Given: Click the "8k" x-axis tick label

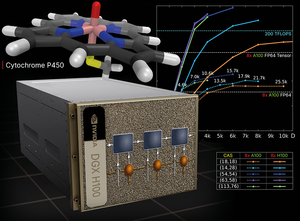Looking at the screenshot, I should click(258, 136).
